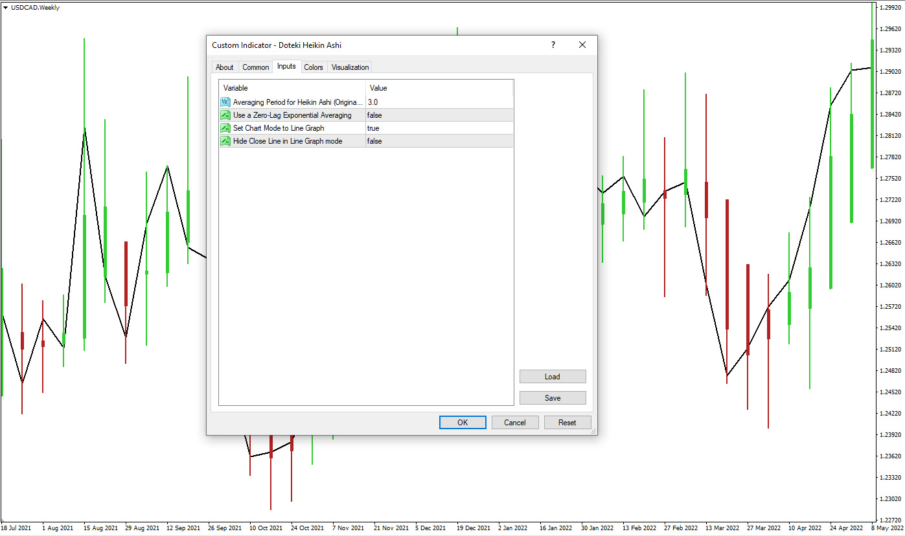The image size is (905, 536).
Task: Open the USDCAD,Weekly chart dropdown arrow
Action: pos(6,8)
